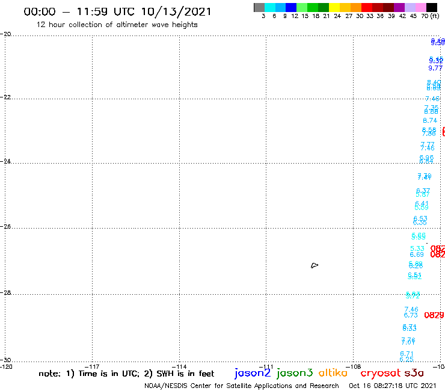Click the jason3 legend label
445x391 pixels.
click(295, 373)
